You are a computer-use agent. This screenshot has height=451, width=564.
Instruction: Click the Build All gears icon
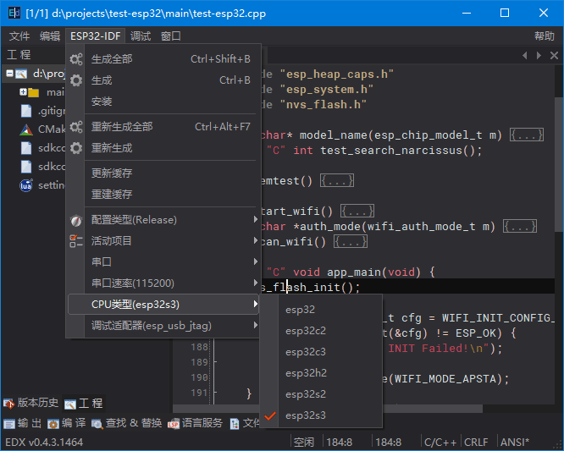[x=76, y=59]
